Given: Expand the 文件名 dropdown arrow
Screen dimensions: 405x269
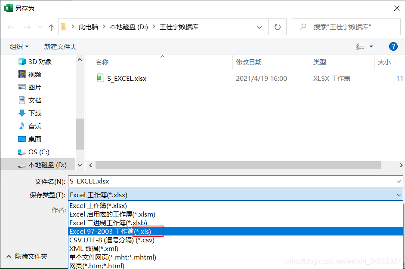Looking at the screenshot, I should point(399,181).
